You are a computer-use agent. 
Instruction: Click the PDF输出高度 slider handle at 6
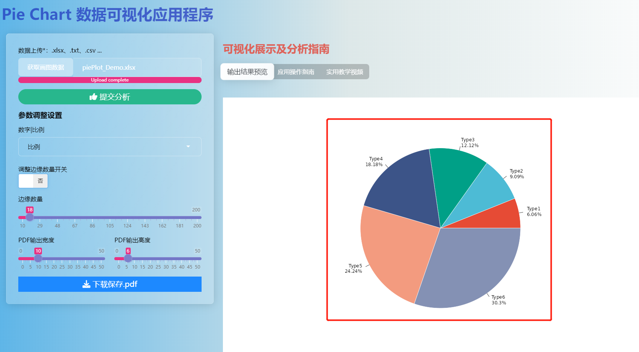click(x=128, y=258)
